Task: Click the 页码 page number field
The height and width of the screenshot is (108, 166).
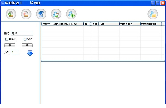Action: [14, 52]
